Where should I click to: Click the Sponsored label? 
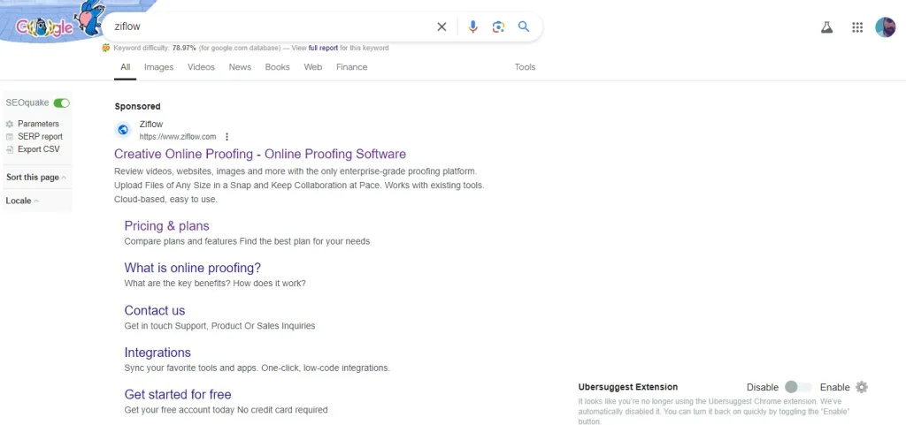tap(137, 106)
